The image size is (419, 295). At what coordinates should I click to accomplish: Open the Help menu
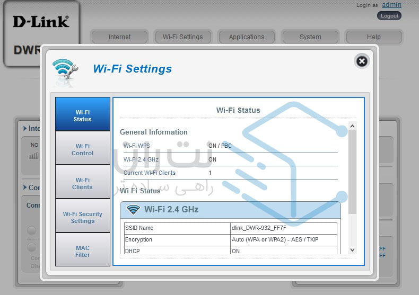point(373,37)
